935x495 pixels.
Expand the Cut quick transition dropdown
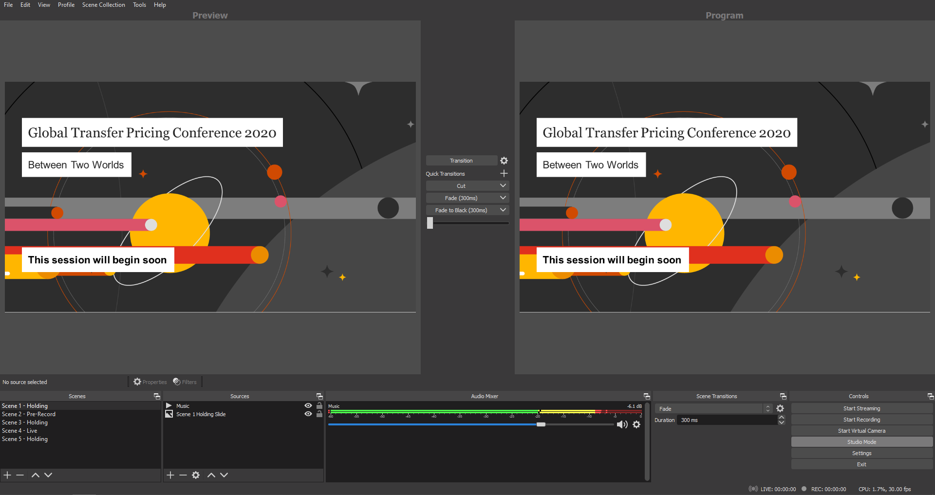503,185
